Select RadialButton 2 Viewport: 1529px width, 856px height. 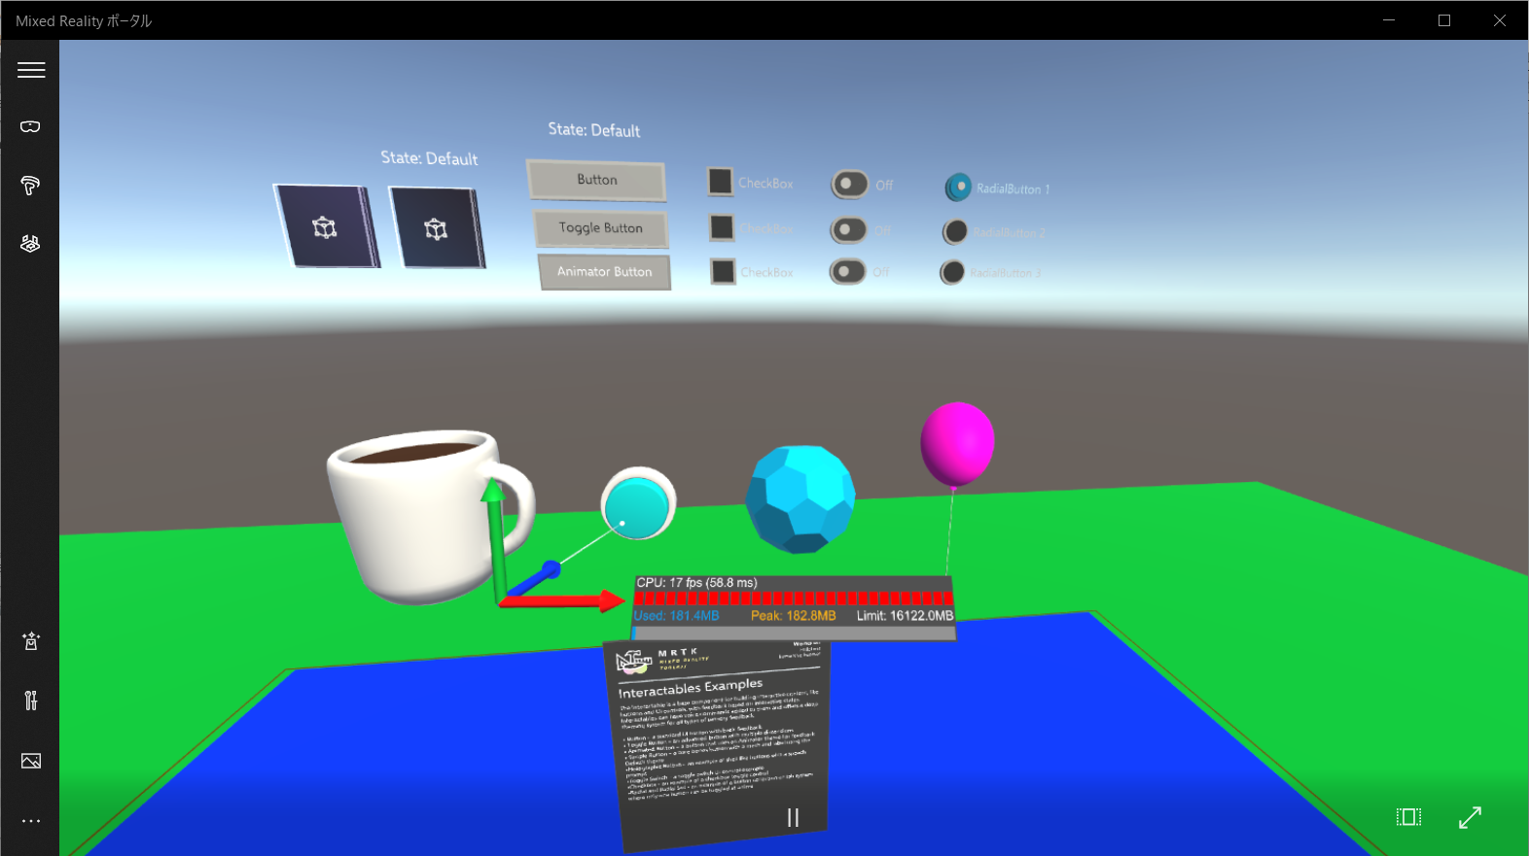pos(955,231)
